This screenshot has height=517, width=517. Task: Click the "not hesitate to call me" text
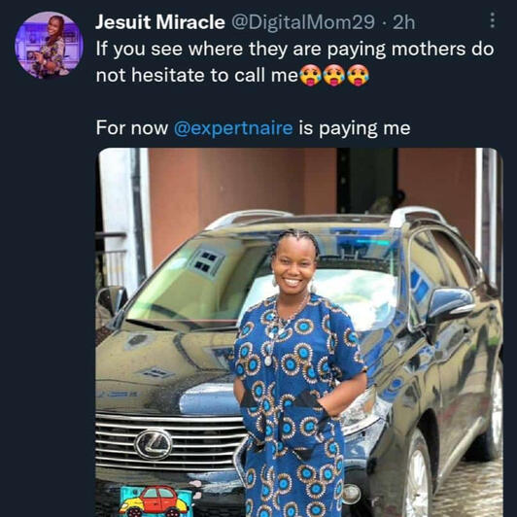(x=197, y=76)
